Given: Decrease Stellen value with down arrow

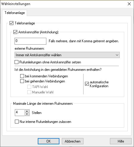Looking at the screenshot, I should [27, 114].
